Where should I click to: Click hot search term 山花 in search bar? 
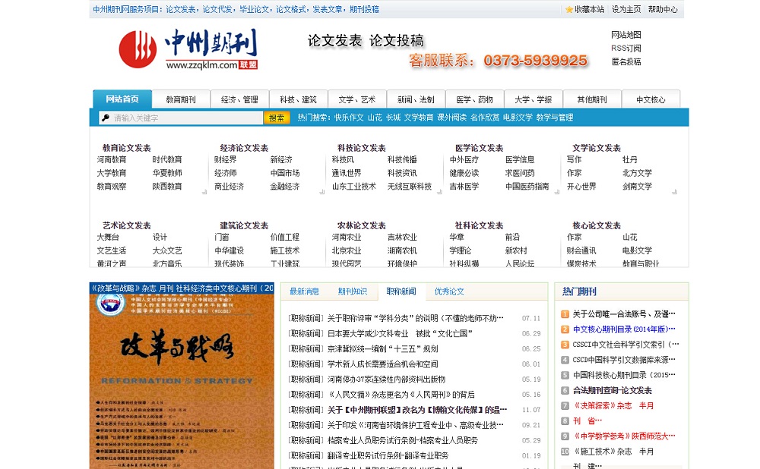375,117
